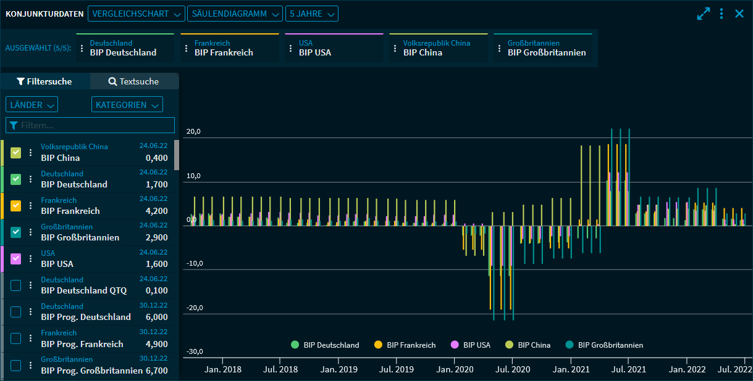Open options for selected BIP Deutschland chip

(82, 48)
